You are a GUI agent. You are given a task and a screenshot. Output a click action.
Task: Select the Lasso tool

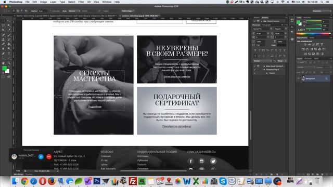(4, 25)
